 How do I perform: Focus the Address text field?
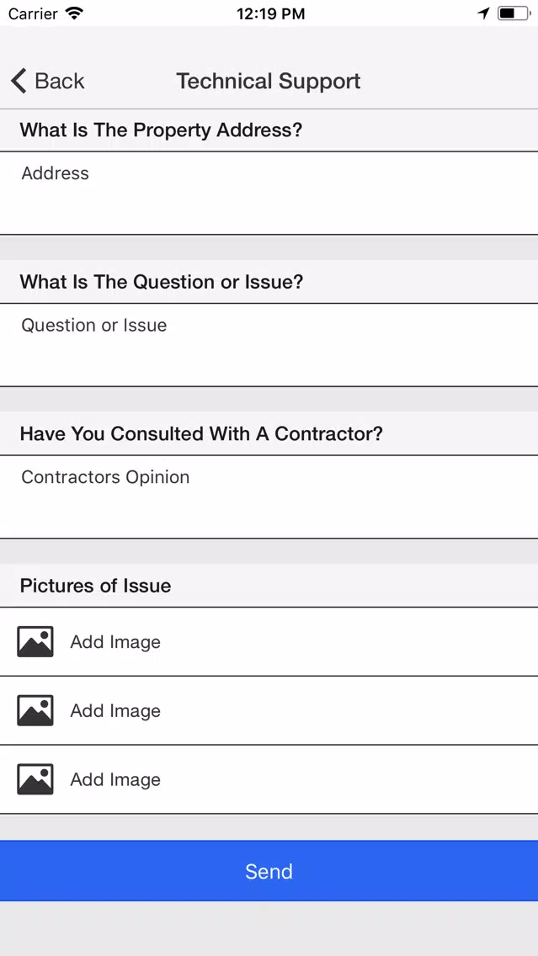tap(269, 193)
